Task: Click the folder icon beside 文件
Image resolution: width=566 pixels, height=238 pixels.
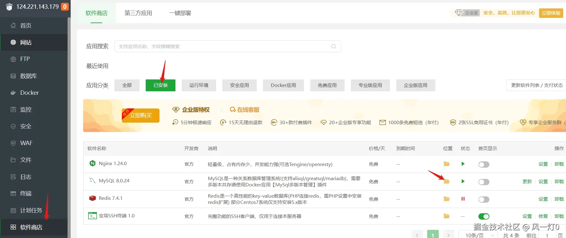Action: [x=13, y=160]
